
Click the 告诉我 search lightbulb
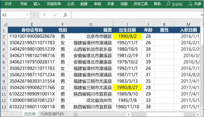coord(174,4)
